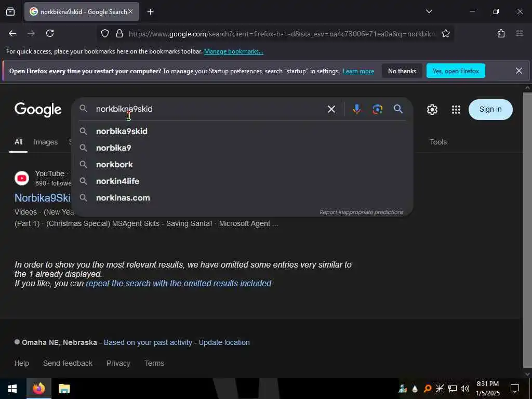Open a new tab with plus button
Screen dimensions: 532x399
[150, 12]
